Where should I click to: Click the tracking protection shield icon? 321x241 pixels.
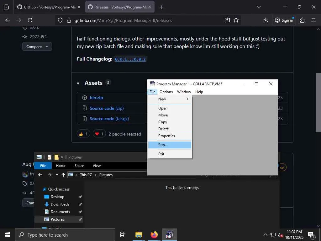pos(60,20)
